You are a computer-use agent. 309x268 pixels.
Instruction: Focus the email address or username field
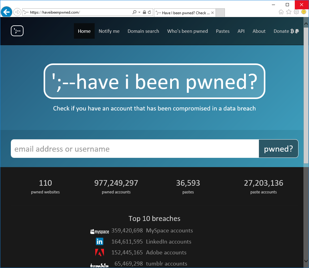135,149
